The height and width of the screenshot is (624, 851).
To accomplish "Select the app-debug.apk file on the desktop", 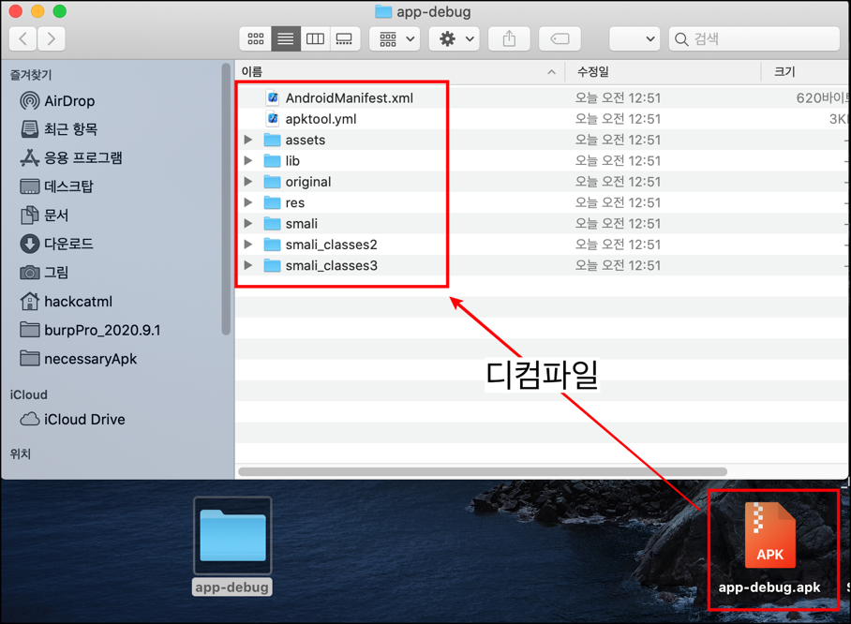I will [x=769, y=548].
